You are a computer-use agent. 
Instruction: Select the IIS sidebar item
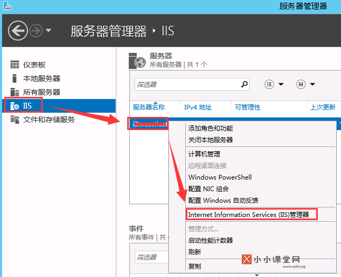pos(59,106)
